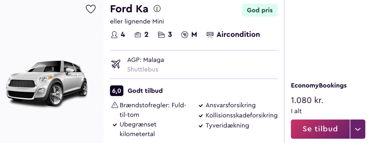Click the Shuttlebus text
Image resolution: width=372 pixels, height=143 pixels.
(142, 70)
